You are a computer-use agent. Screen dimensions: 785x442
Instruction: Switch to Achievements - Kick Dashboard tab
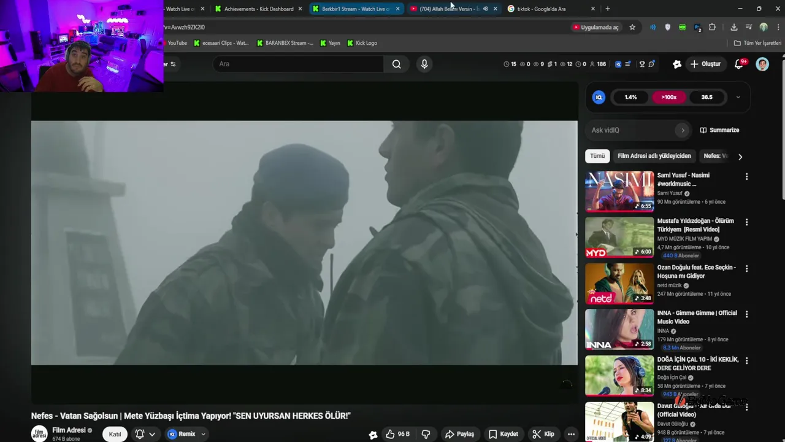point(259,9)
